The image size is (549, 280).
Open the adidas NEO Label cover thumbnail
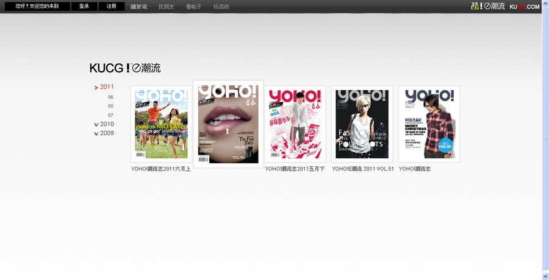point(162,124)
